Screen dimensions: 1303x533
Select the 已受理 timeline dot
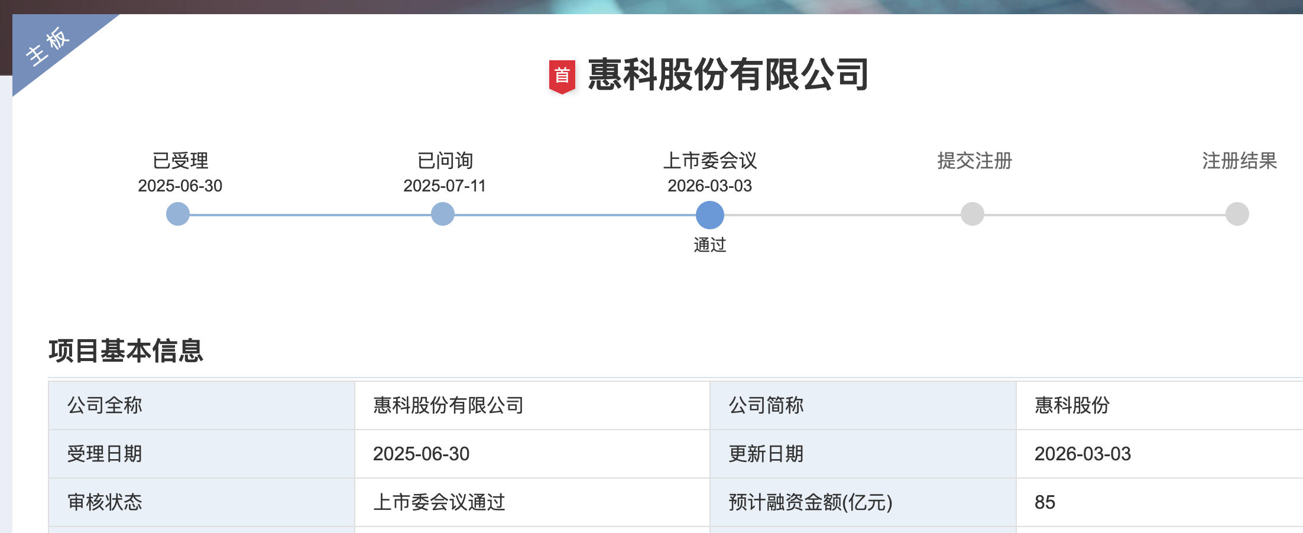coord(178,214)
